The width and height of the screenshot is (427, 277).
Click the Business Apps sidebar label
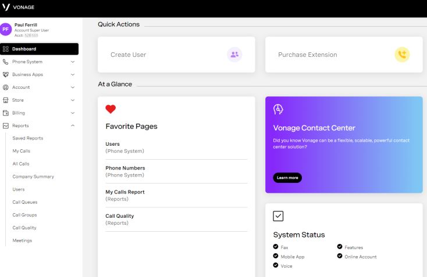[27, 74]
